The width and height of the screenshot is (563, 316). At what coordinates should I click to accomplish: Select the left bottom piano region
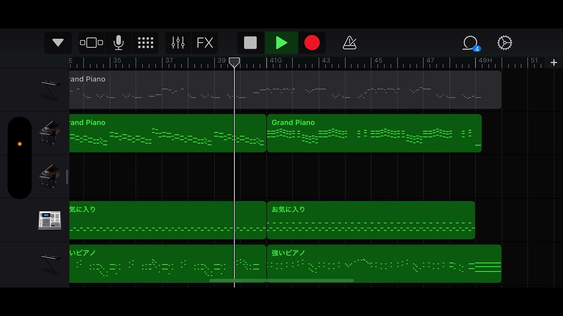pyautogui.click(x=168, y=264)
